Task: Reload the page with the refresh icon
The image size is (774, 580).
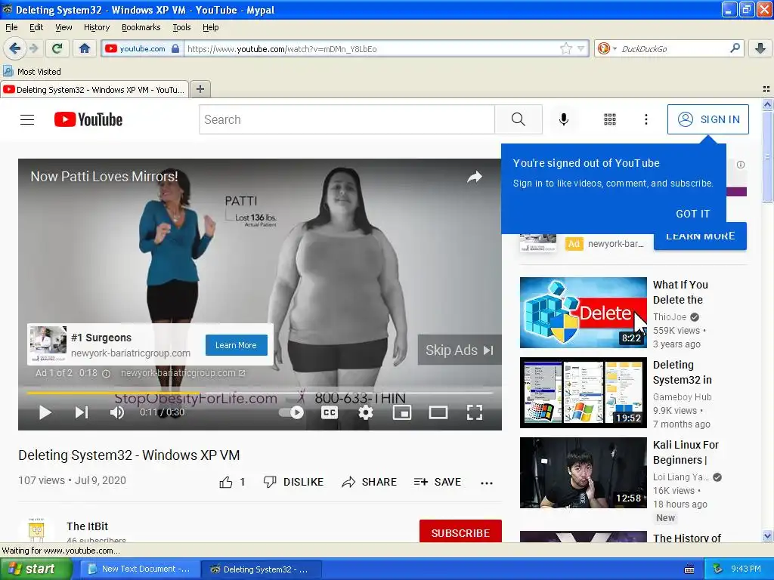Action: 57,48
